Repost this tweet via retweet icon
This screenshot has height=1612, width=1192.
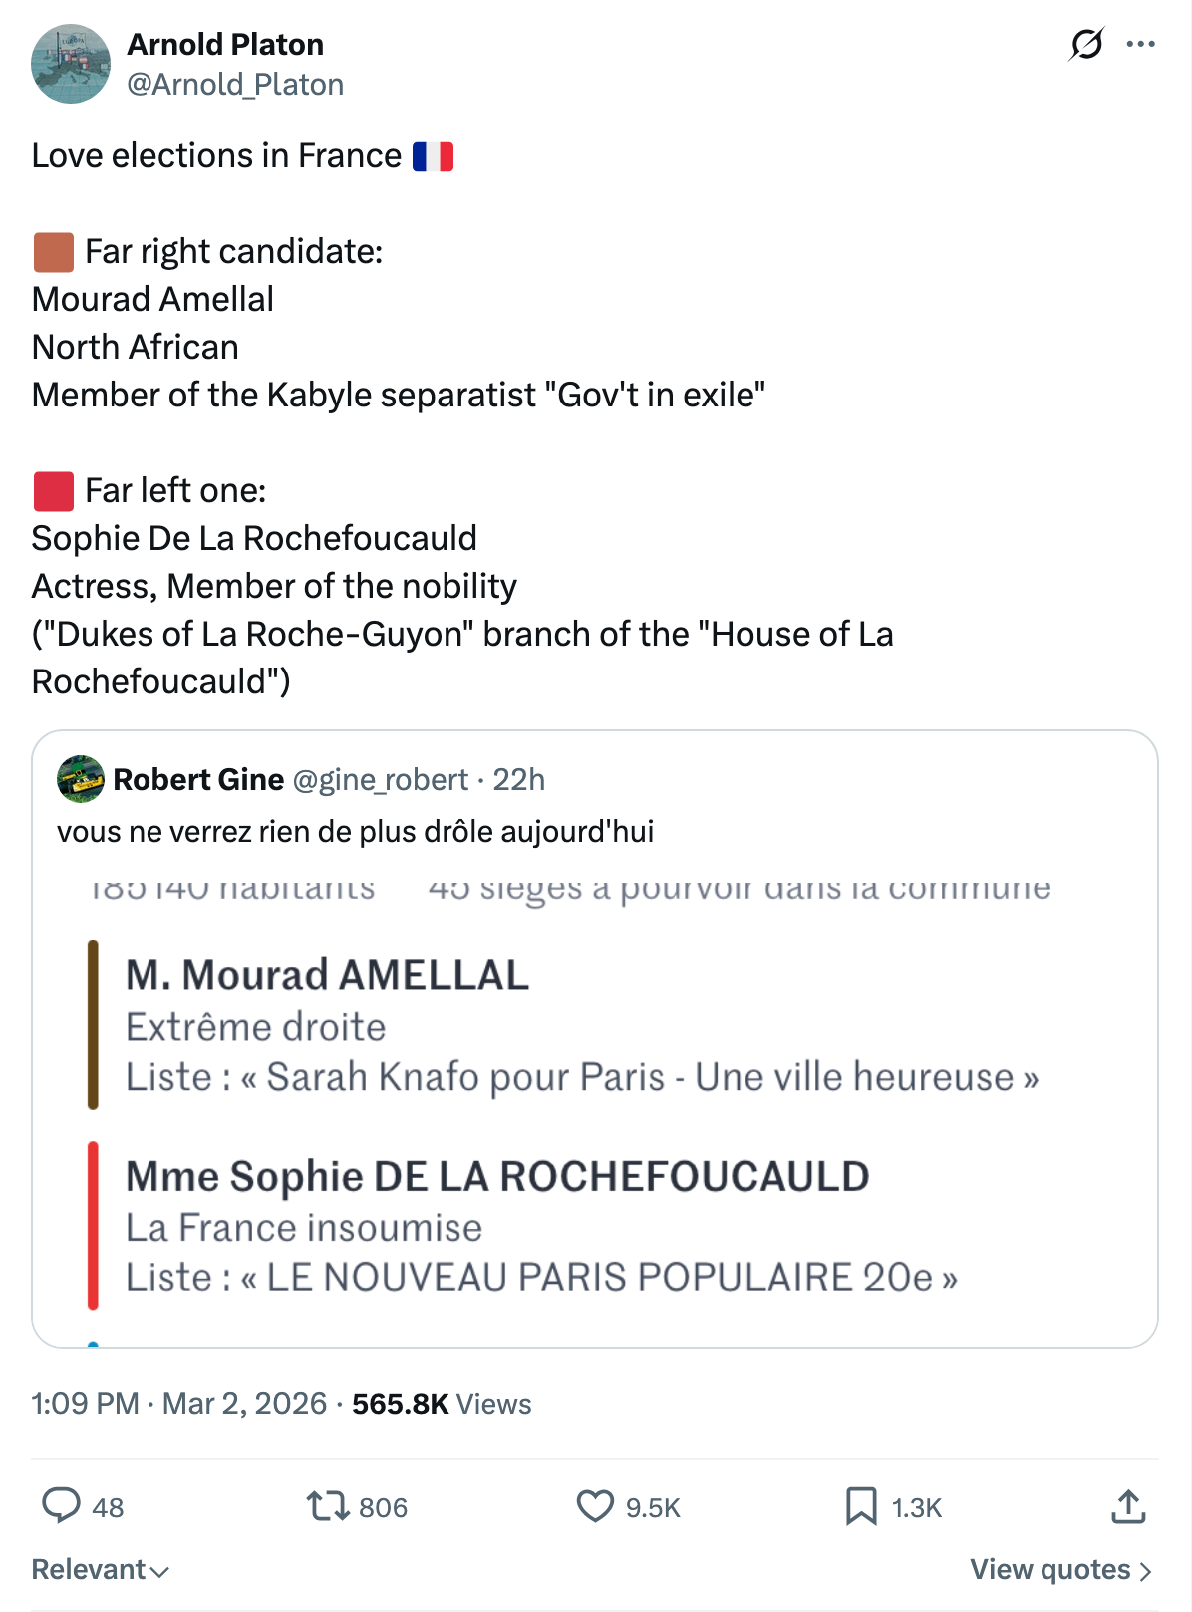tap(327, 1505)
